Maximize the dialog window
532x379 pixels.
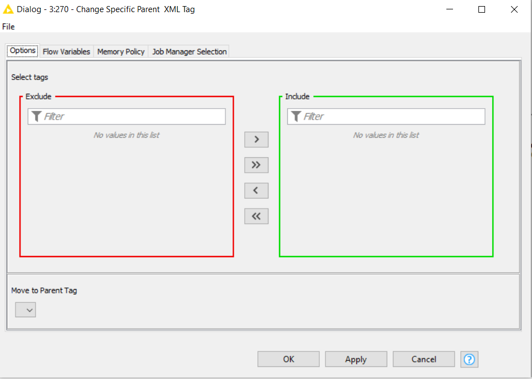pyautogui.click(x=482, y=9)
